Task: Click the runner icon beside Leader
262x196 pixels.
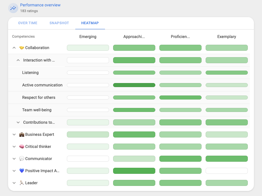Action: point(22,183)
